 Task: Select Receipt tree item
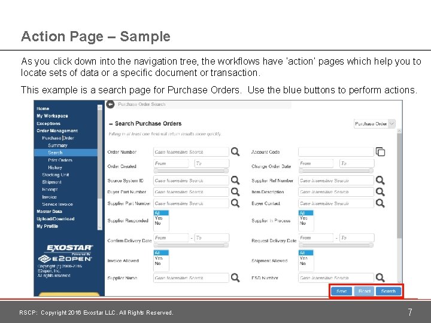[x=50, y=190]
